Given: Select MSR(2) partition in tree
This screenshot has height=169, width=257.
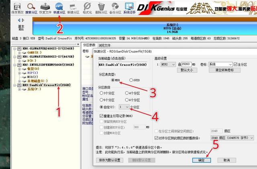Looking at the screenshot, I should tap(33, 77).
